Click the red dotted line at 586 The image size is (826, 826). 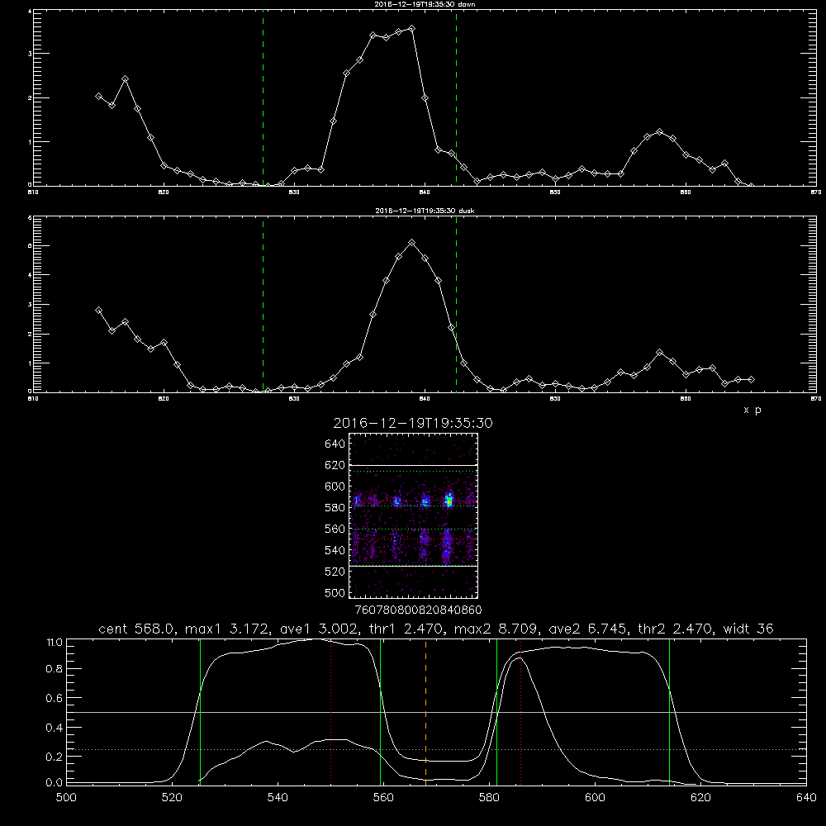tap(520, 711)
